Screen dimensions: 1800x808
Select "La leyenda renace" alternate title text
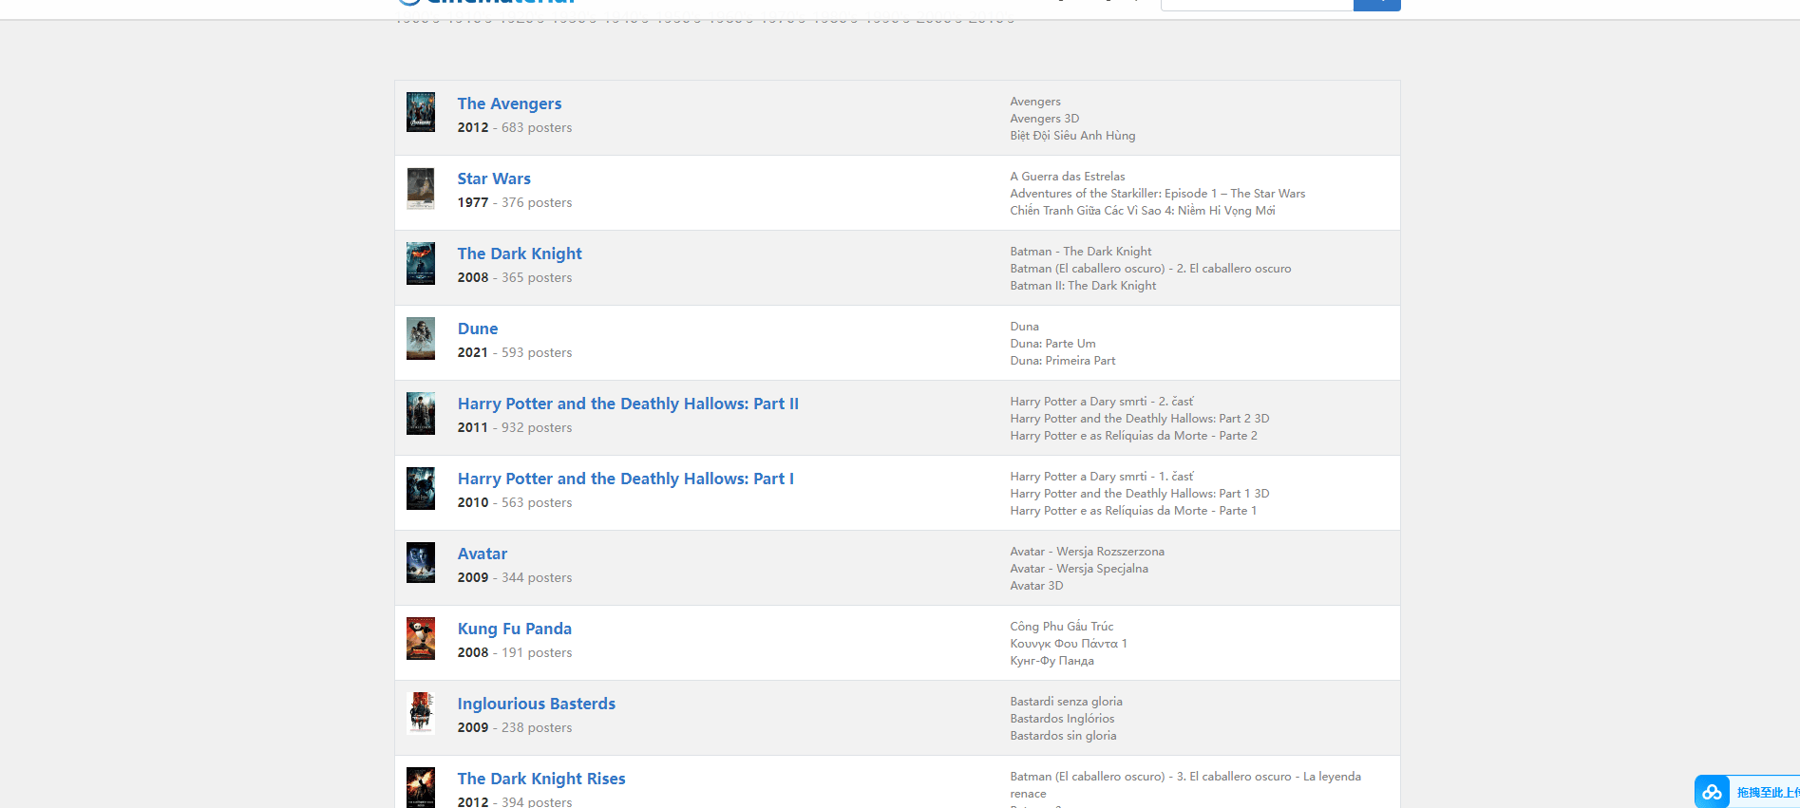(1185, 785)
